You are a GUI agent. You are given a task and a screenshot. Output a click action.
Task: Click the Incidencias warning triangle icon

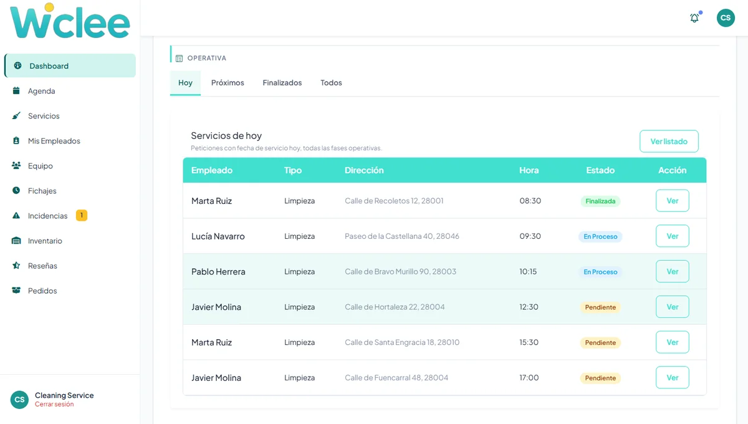click(x=16, y=215)
